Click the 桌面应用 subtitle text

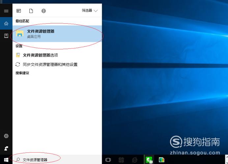click(x=34, y=37)
